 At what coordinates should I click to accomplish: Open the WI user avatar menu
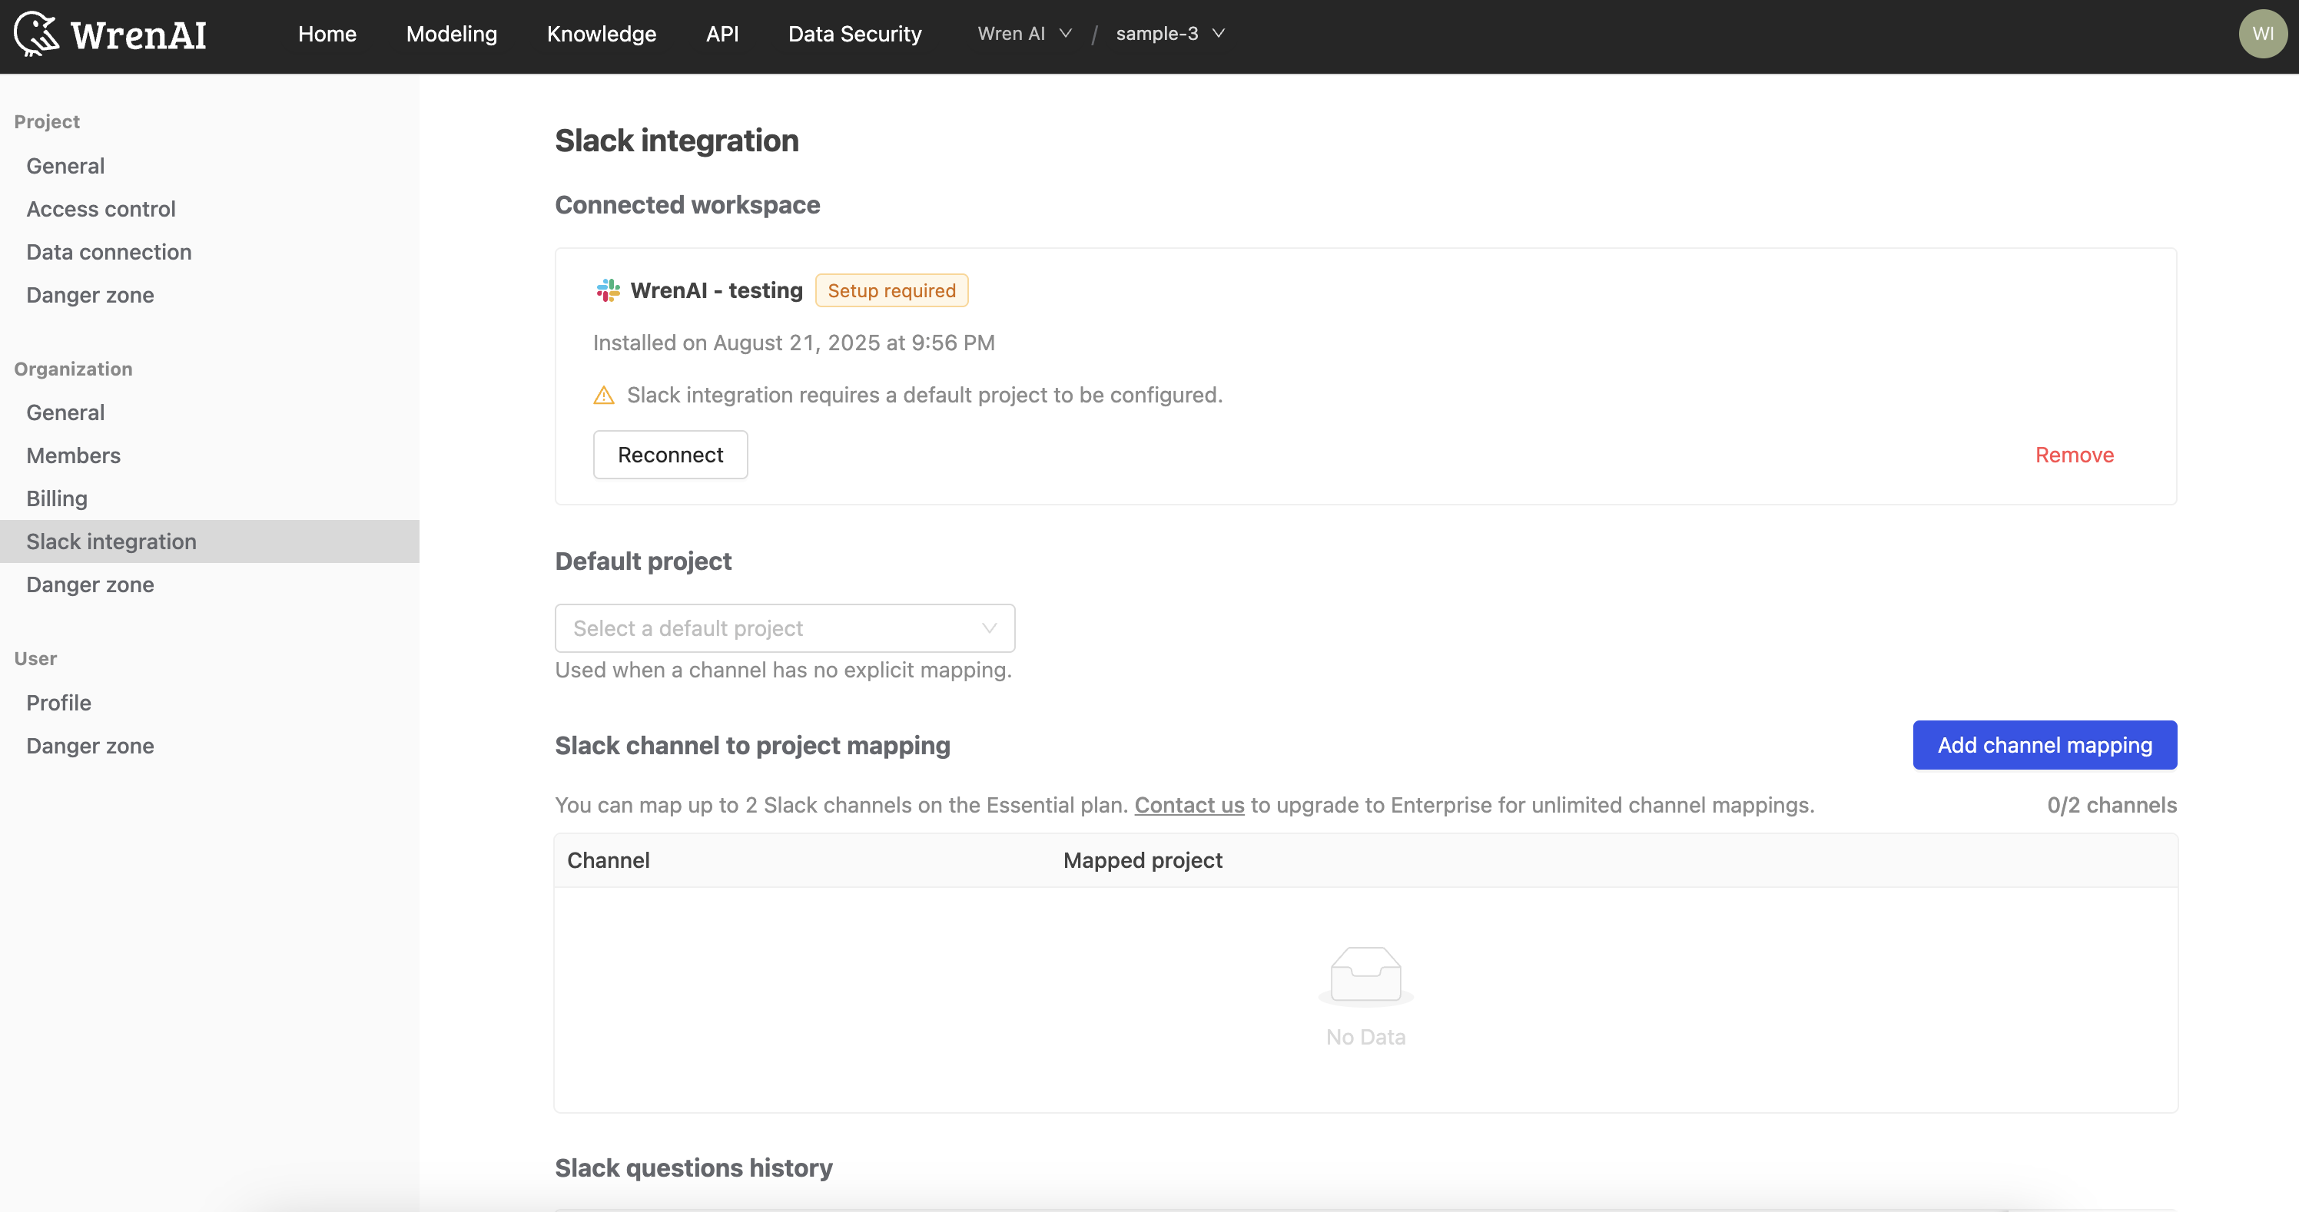pyautogui.click(x=2262, y=34)
